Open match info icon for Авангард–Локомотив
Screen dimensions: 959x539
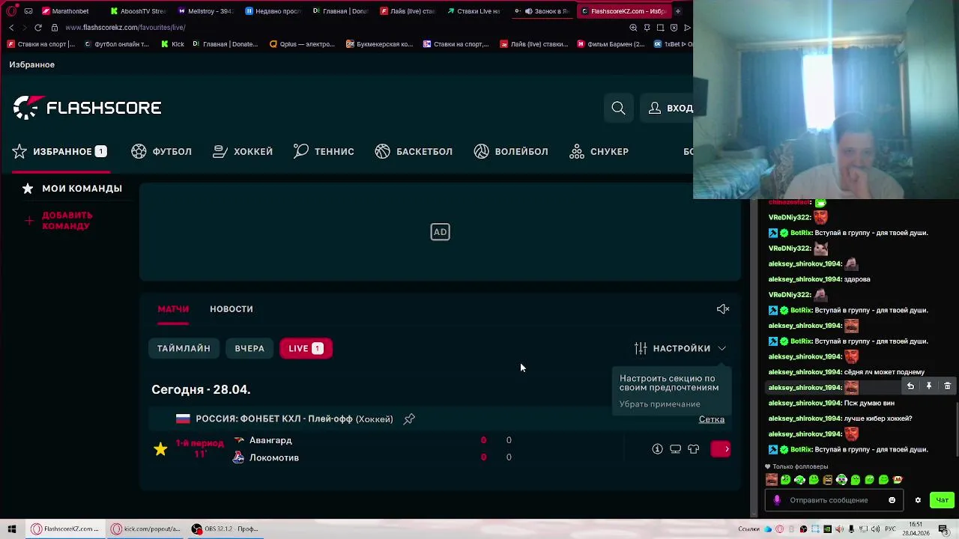point(657,449)
